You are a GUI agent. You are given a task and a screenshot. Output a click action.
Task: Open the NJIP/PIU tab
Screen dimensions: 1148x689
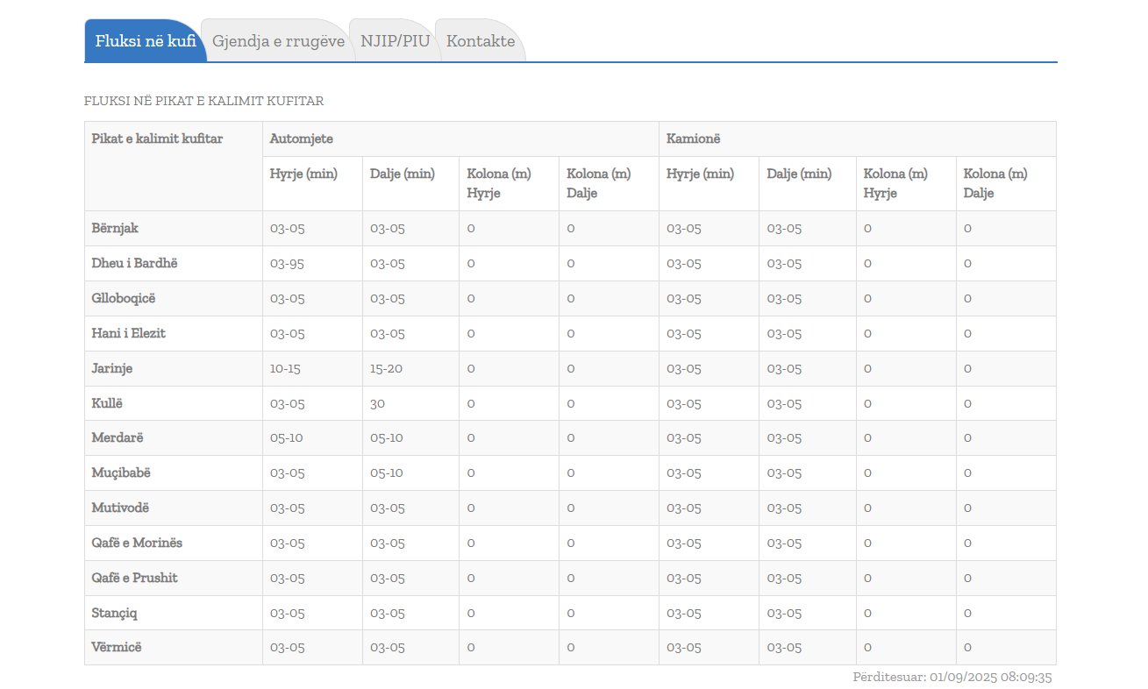395,41
